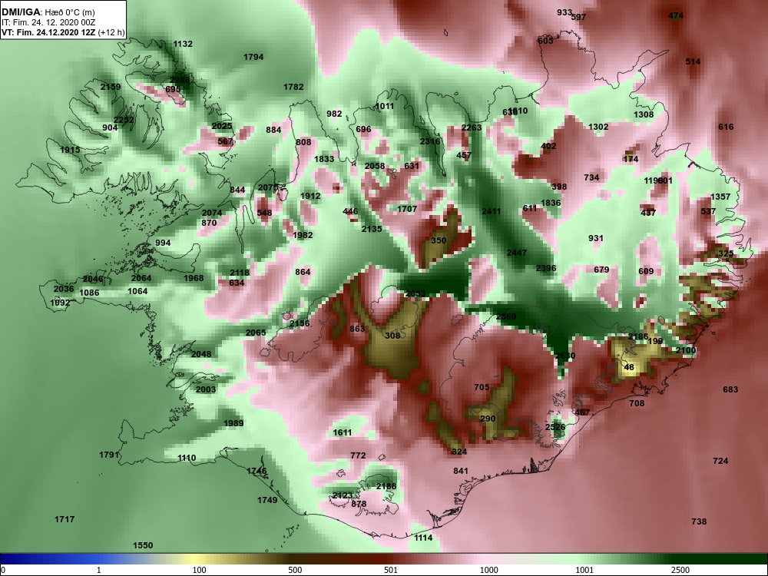This screenshot has height=576, width=768.
Task: Click the map value 2569
Action: 506,316
